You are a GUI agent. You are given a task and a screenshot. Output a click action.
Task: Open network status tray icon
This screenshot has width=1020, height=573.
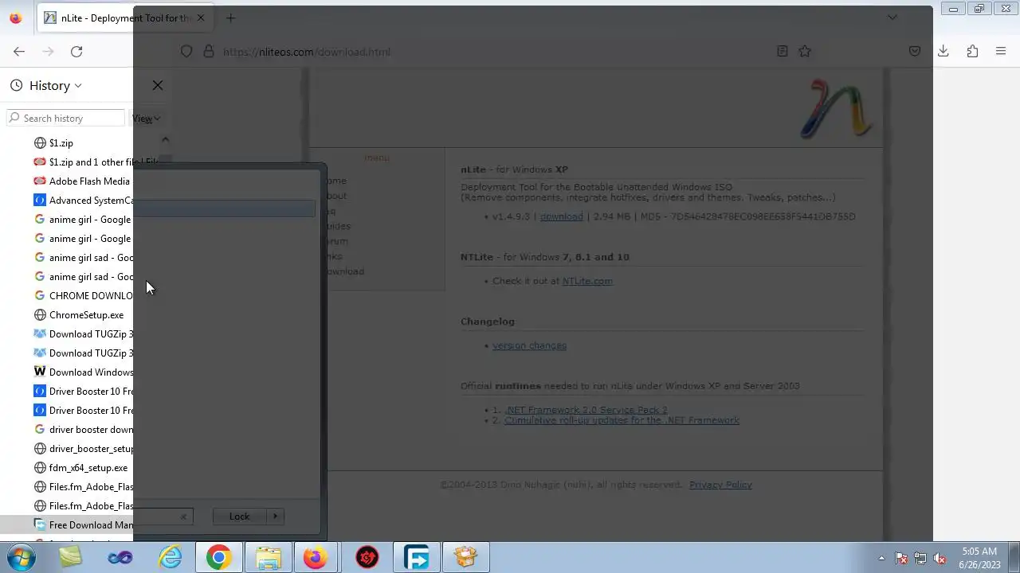click(x=920, y=558)
